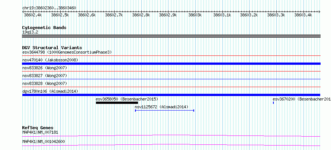Open variant nsv833826 (Wong2007) label
The width and height of the screenshot is (331, 150).
click(45, 68)
